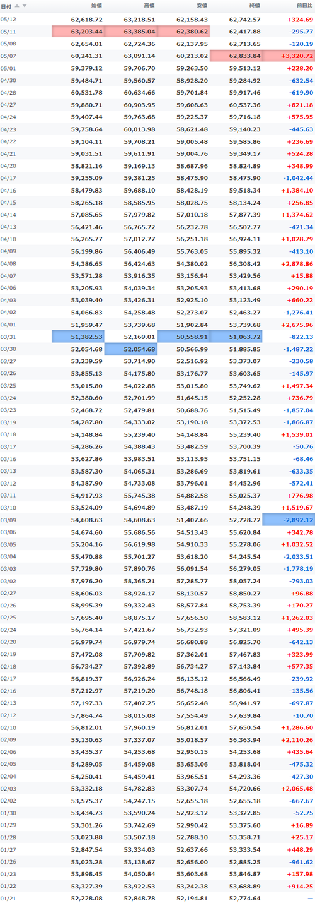Screen dimensions: 315x903
Task: Select the change value -1,487.22
Action: [297, 349]
